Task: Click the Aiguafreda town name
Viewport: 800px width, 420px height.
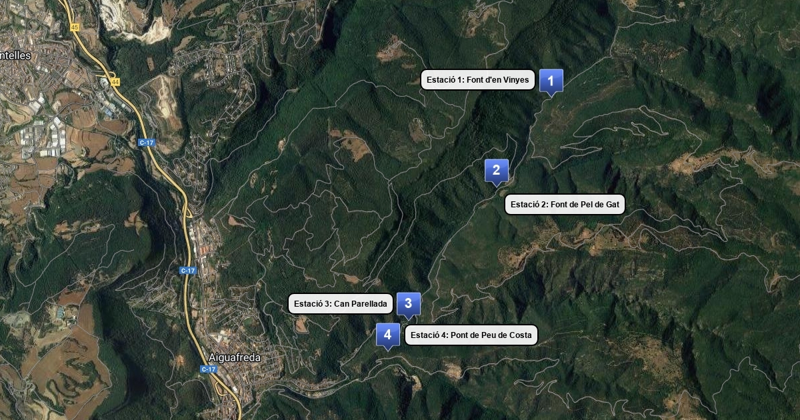Action: pyautogui.click(x=234, y=357)
